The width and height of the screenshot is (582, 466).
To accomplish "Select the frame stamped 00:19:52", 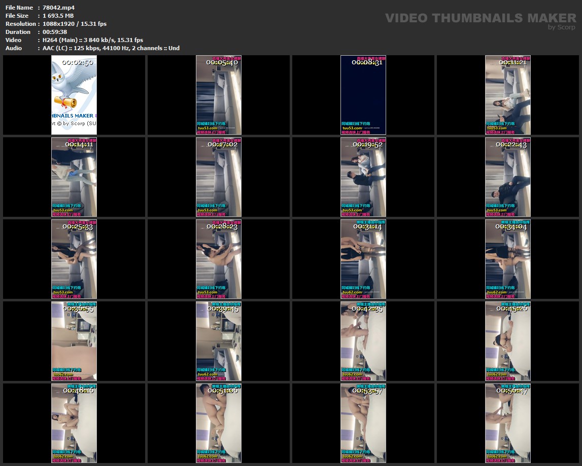I will click(363, 177).
